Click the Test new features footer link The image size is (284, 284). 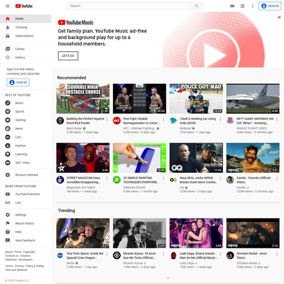(x=16, y=270)
